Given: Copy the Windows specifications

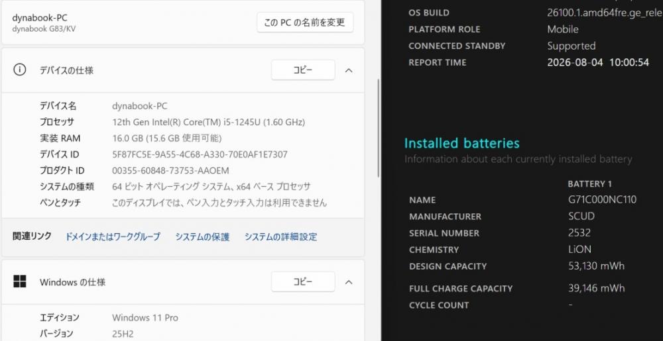Looking at the screenshot, I should (x=303, y=282).
